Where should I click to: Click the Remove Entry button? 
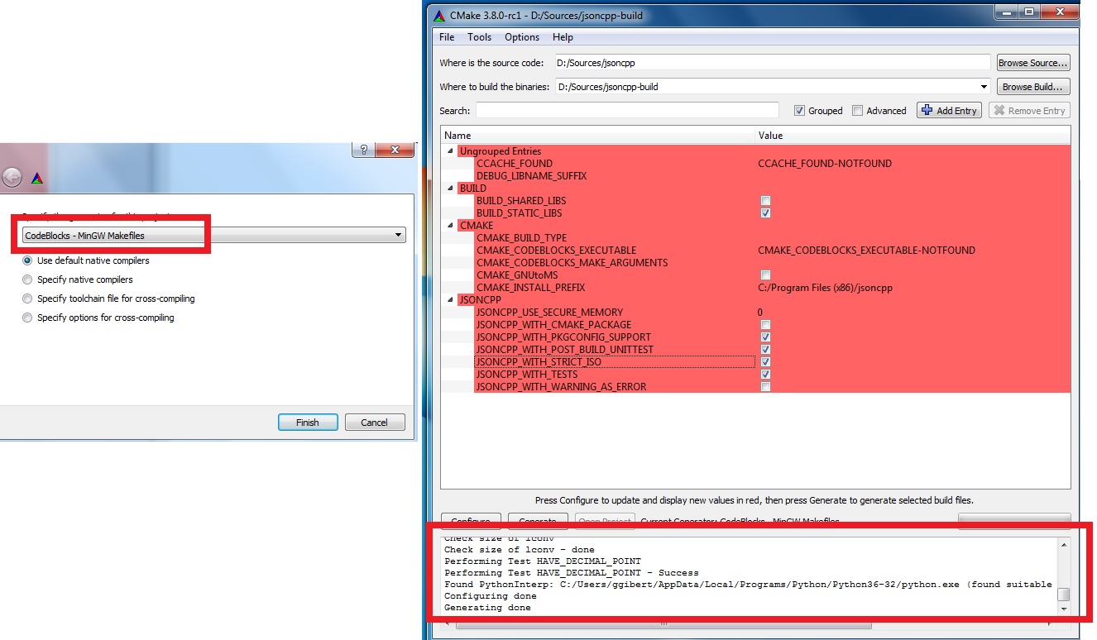[1029, 111]
